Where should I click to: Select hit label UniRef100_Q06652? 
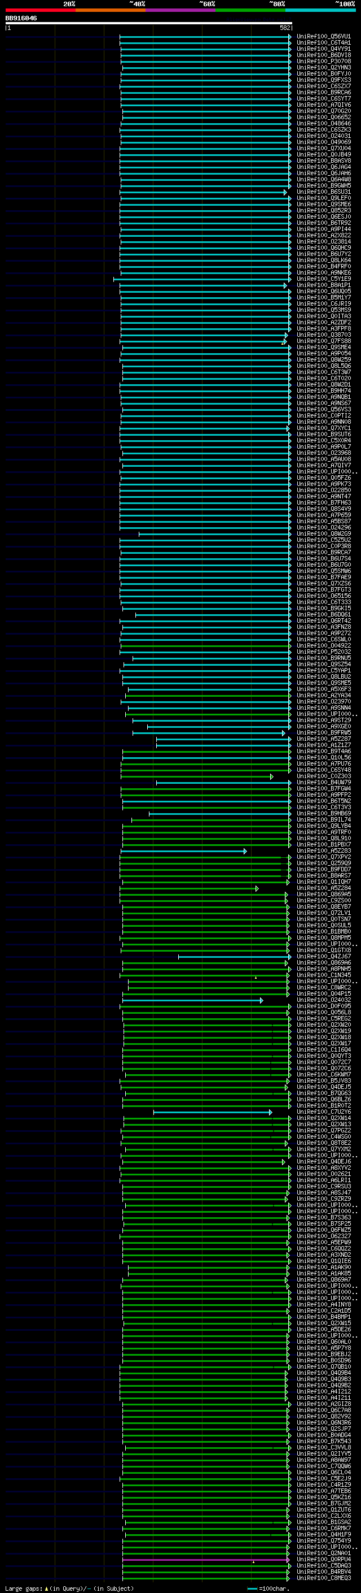[x=324, y=117]
